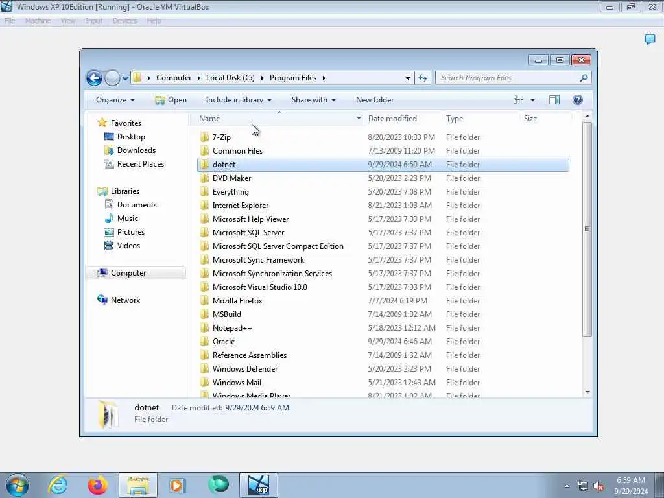
Task: Select Microsoft Help Viewer folder
Action: point(251,219)
